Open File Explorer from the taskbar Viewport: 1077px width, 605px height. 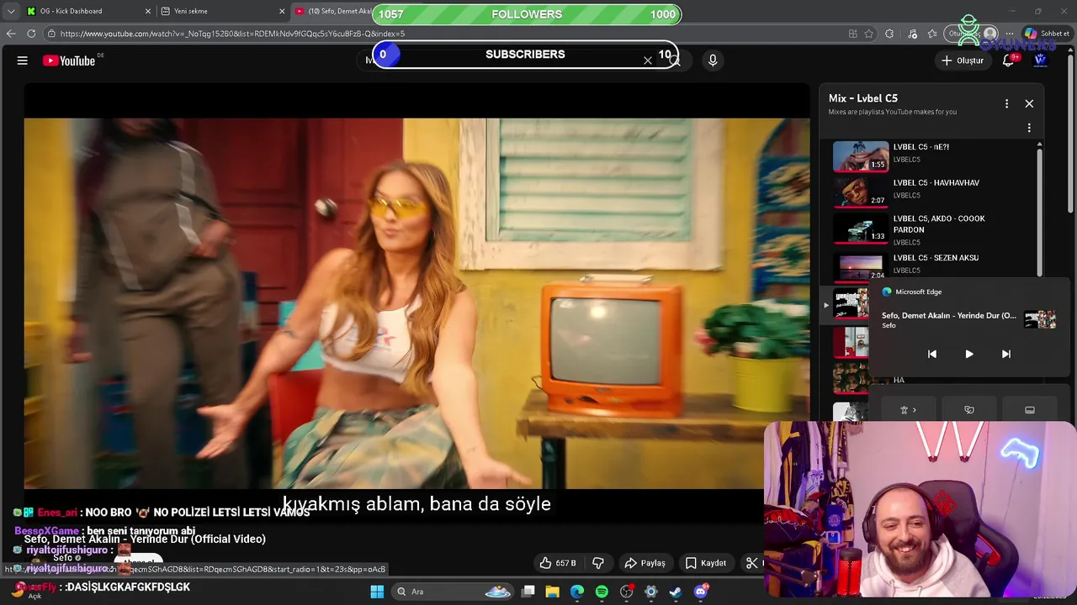click(x=553, y=592)
